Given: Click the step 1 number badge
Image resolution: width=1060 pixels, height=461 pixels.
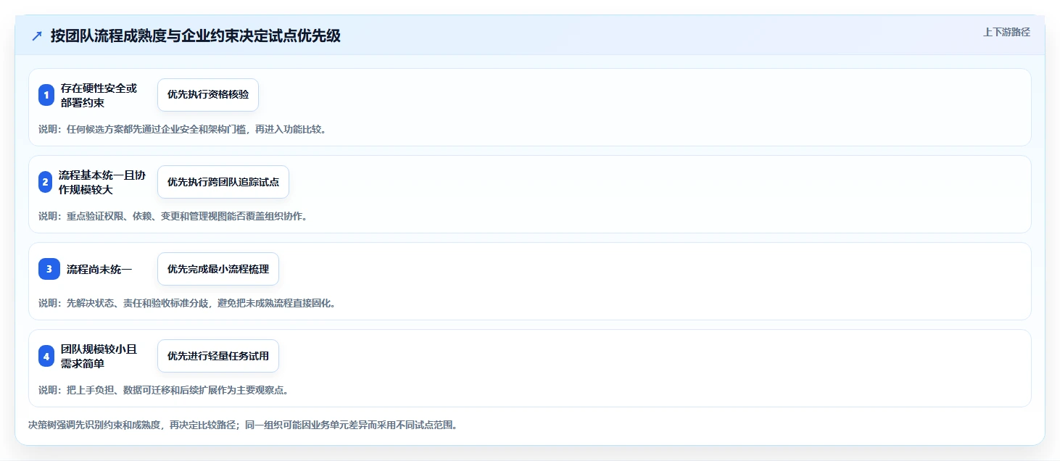Looking at the screenshot, I should click(x=46, y=95).
